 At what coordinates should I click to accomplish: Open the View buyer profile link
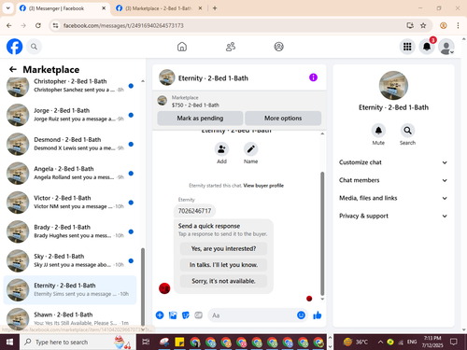click(263, 186)
